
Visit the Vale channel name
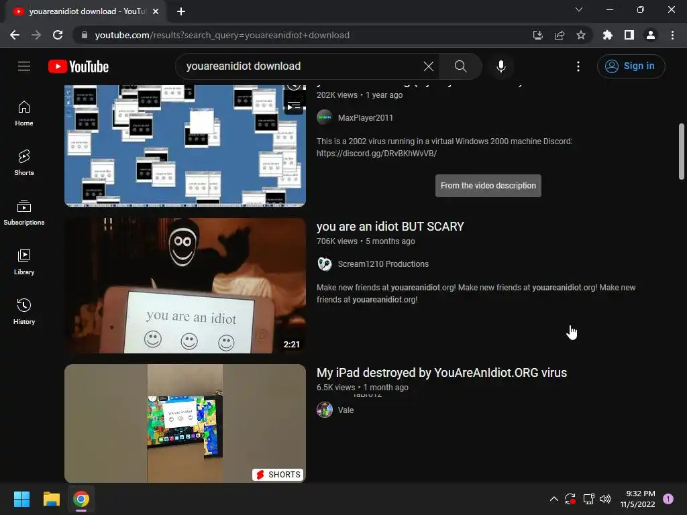tap(346, 410)
